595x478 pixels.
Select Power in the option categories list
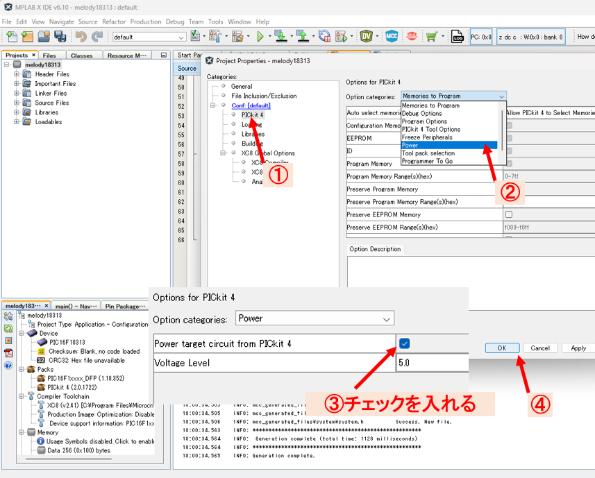[449, 145]
